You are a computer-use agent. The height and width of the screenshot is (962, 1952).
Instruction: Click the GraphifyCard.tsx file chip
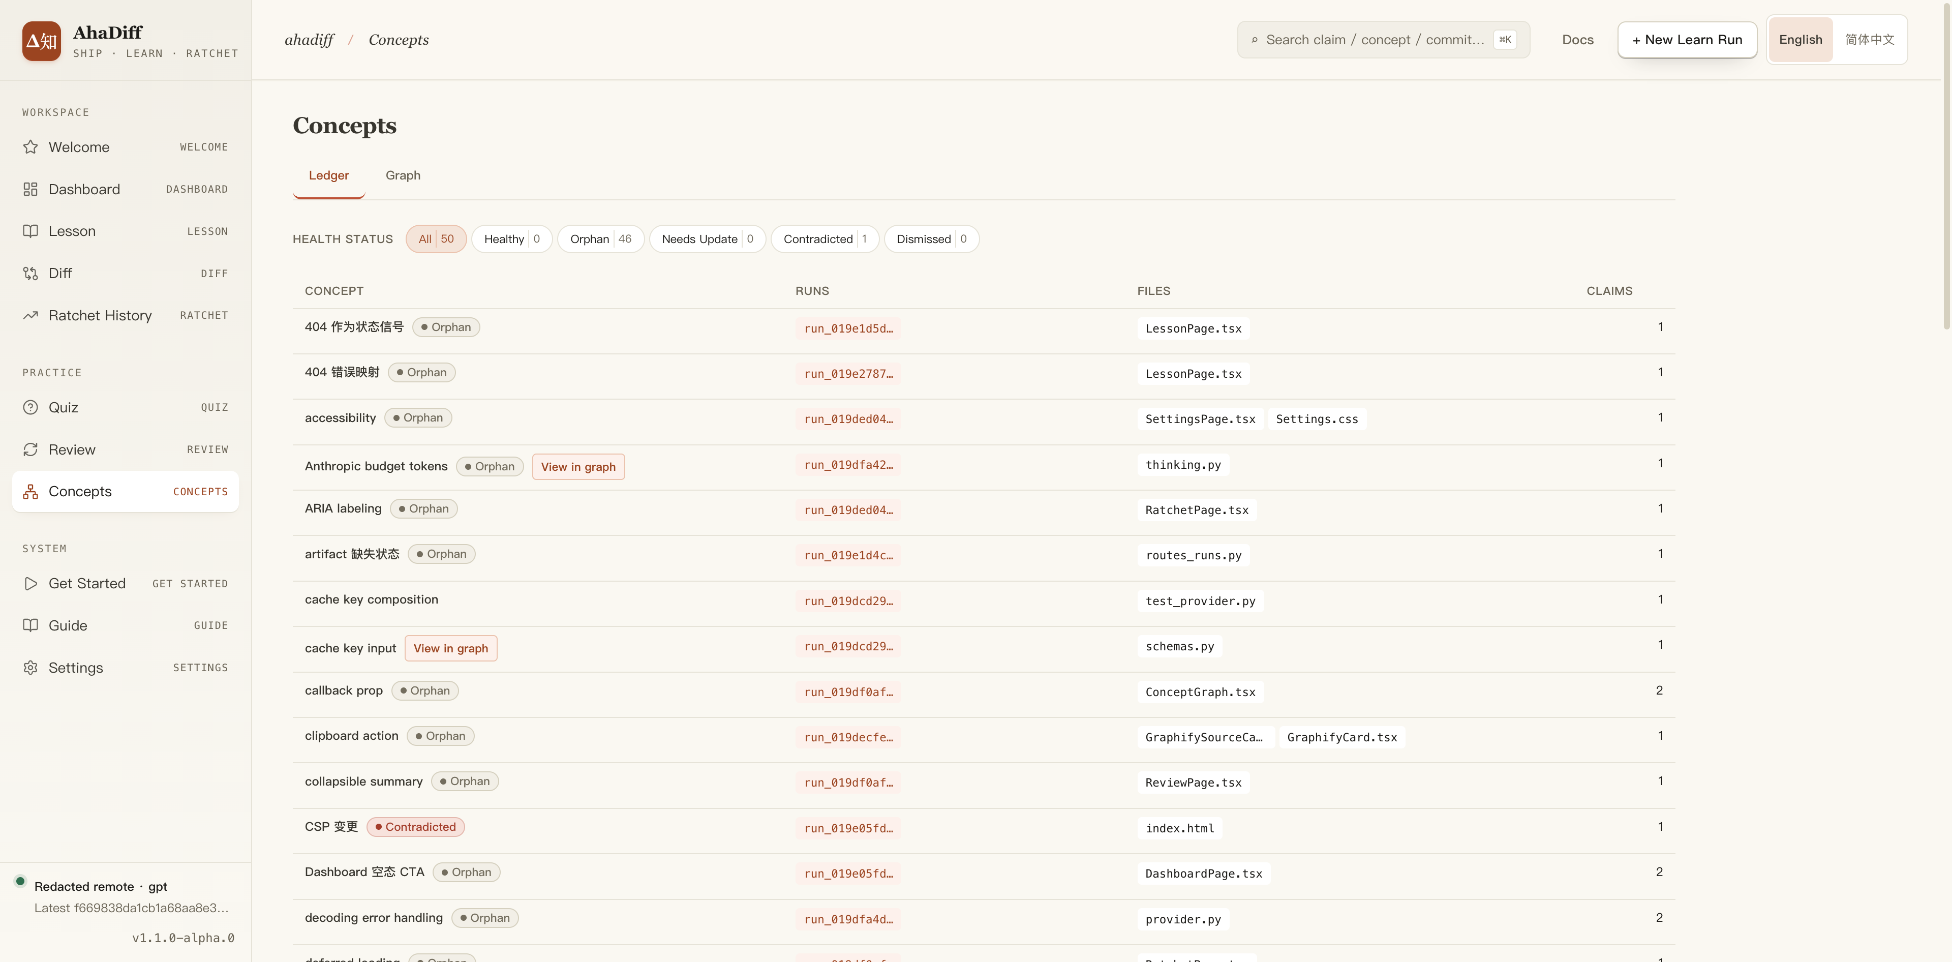click(1342, 738)
